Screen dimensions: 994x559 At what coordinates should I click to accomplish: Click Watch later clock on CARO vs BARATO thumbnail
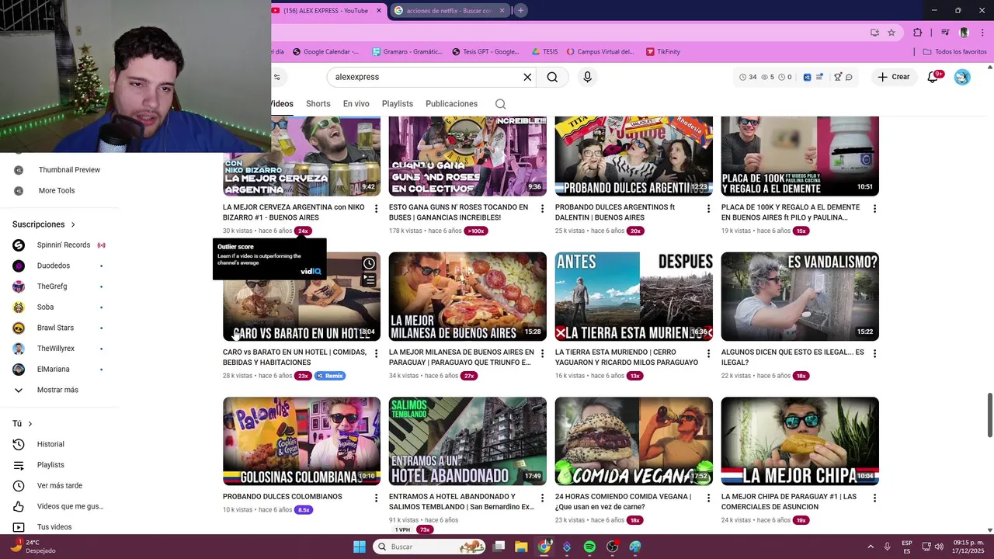pyautogui.click(x=369, y=264)
